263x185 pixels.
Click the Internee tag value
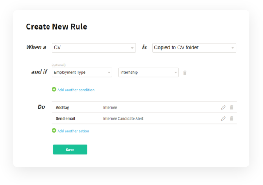pyautogui.click(x=110, y=107)
